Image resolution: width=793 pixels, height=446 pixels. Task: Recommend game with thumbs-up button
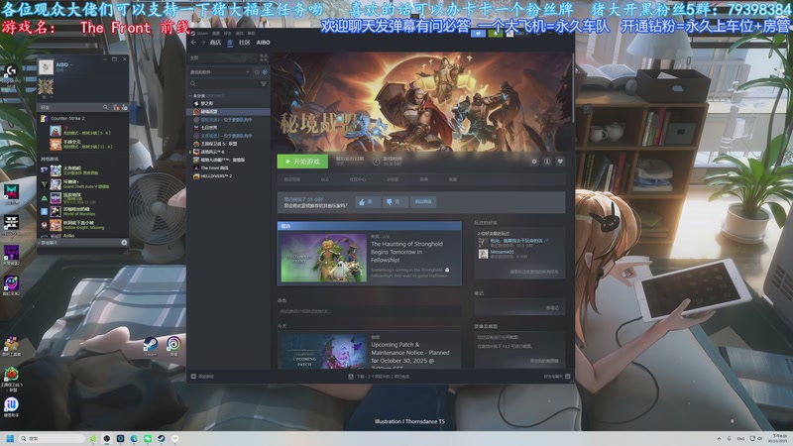tap(368, 202)
